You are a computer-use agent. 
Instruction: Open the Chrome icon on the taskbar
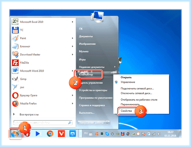pyautogui.click(x=50, y=134)
